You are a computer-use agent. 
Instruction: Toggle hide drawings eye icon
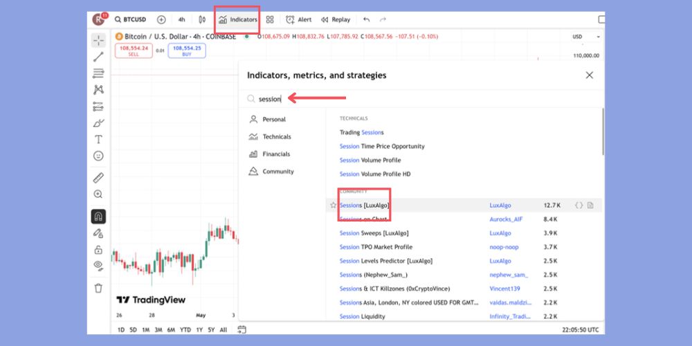click(x=98, y=266)
